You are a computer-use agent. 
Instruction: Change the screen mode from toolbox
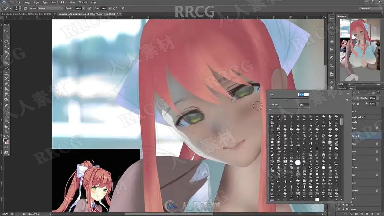click(x=6, y=153)
